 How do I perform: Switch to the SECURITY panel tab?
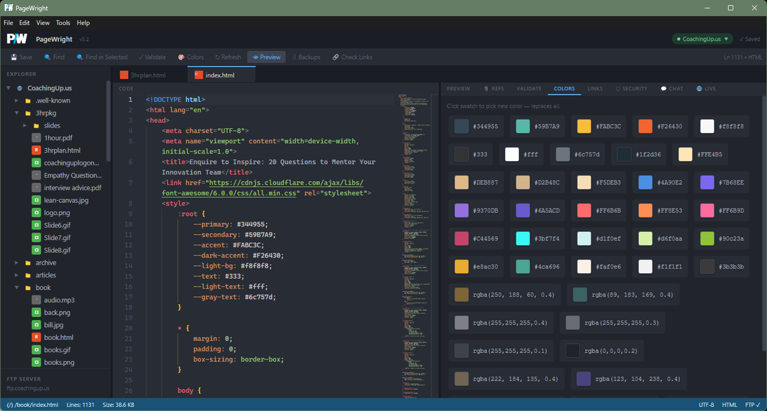631,88
